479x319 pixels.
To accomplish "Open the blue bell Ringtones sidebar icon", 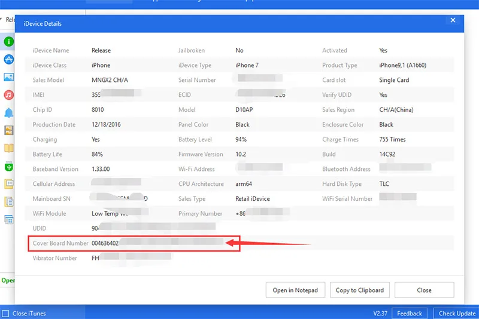I will tap(9, 113).
